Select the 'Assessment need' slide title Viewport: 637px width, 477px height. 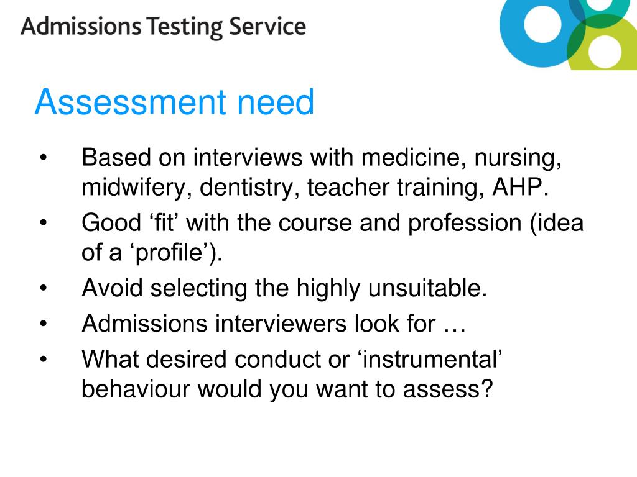175,102
